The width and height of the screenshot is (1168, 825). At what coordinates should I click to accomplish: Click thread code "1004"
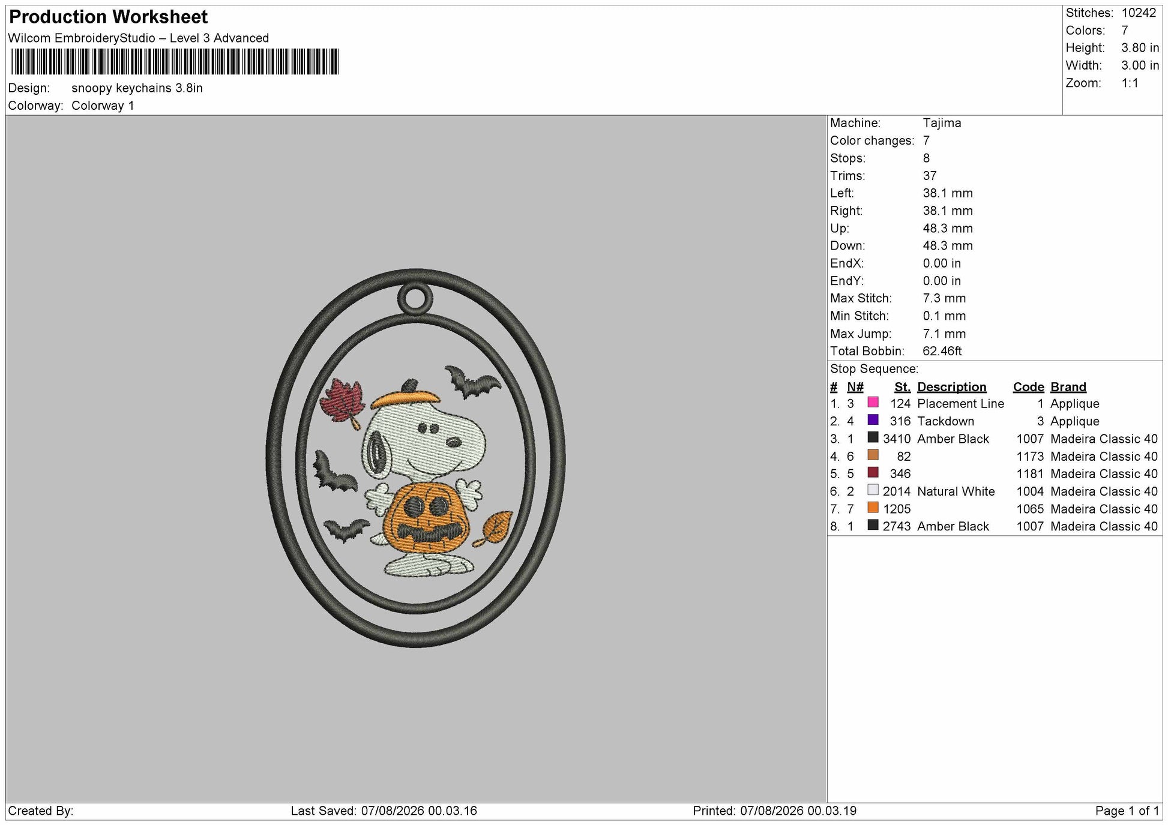point(1030,492)
